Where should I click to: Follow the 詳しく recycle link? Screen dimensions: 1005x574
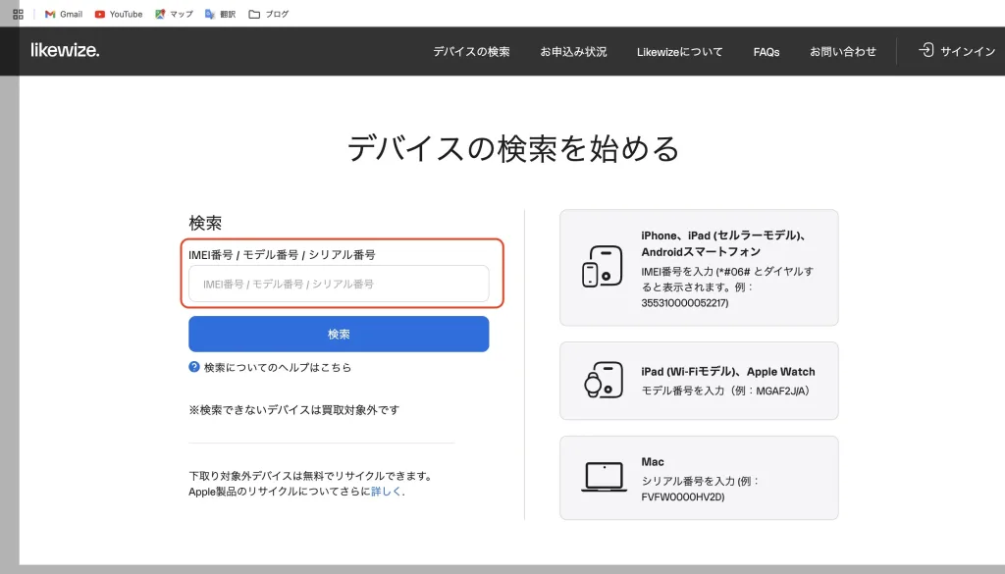point(387,492)
